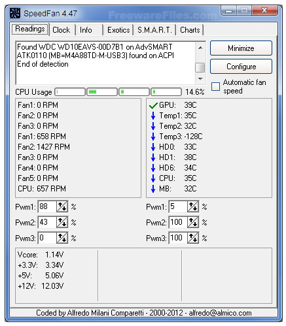Click the 'Vcore: 1.14V' voltage reading
286x326 pixels.
pos(41,255)
